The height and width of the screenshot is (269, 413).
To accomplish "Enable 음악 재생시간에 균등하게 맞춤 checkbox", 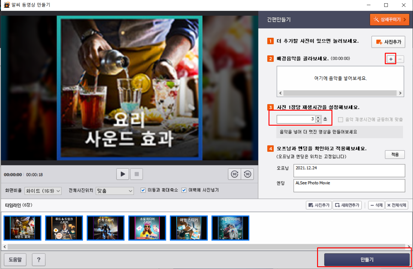I will (x=340, y=120).
